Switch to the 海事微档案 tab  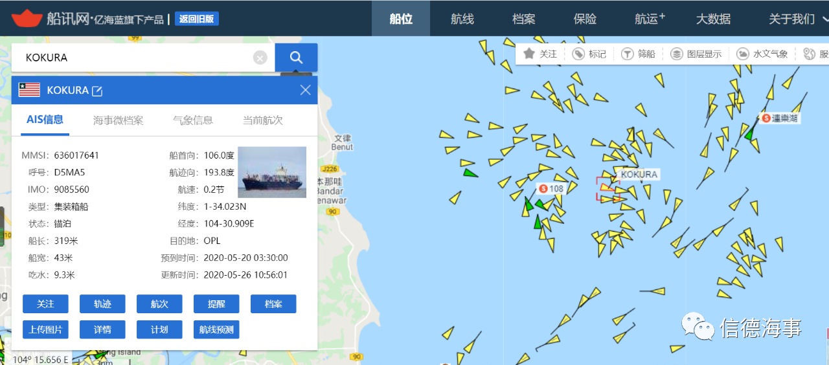[x=119, y=120]
